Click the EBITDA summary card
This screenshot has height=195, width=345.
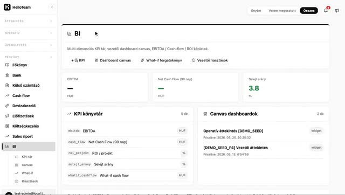point(105,87)
